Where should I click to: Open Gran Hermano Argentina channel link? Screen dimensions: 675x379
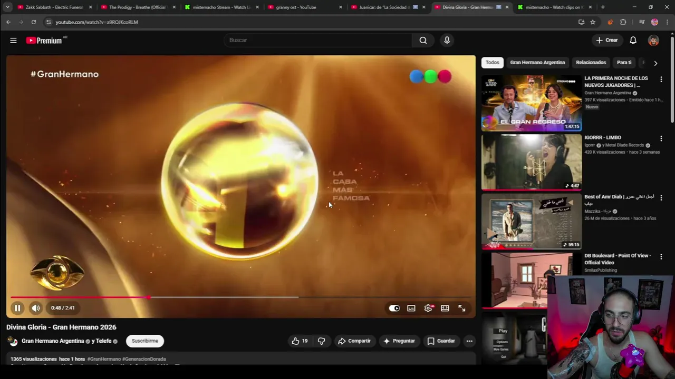pos(53,341)
